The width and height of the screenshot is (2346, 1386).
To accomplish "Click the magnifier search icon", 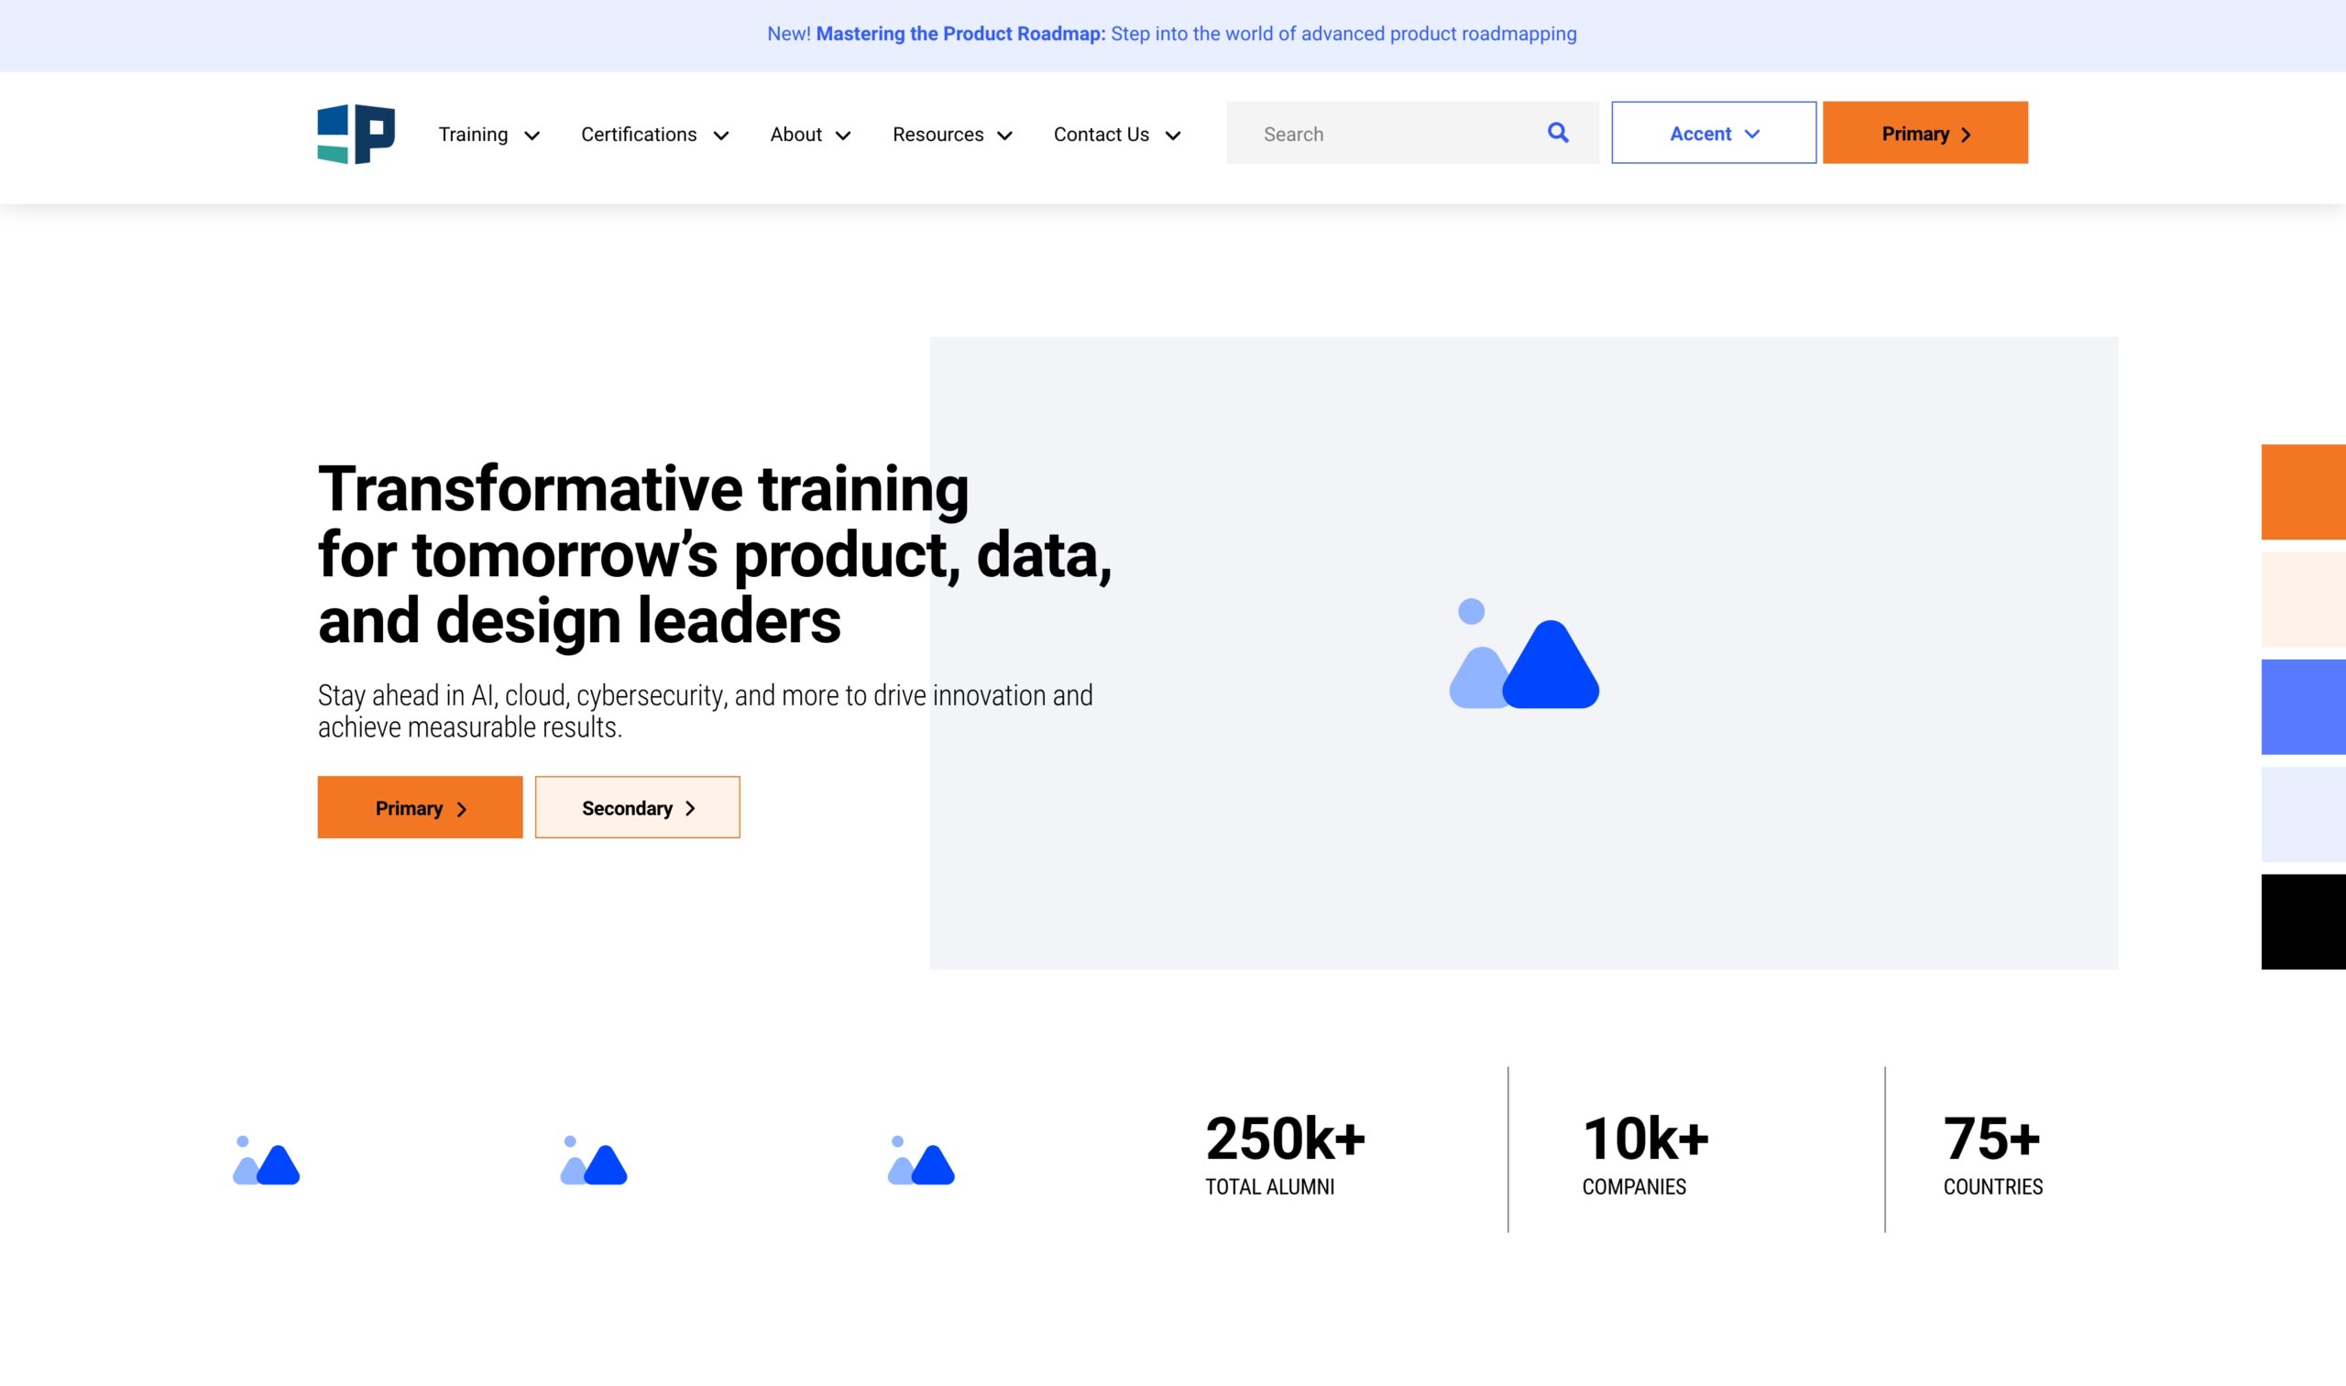I will click(1558, 133).
